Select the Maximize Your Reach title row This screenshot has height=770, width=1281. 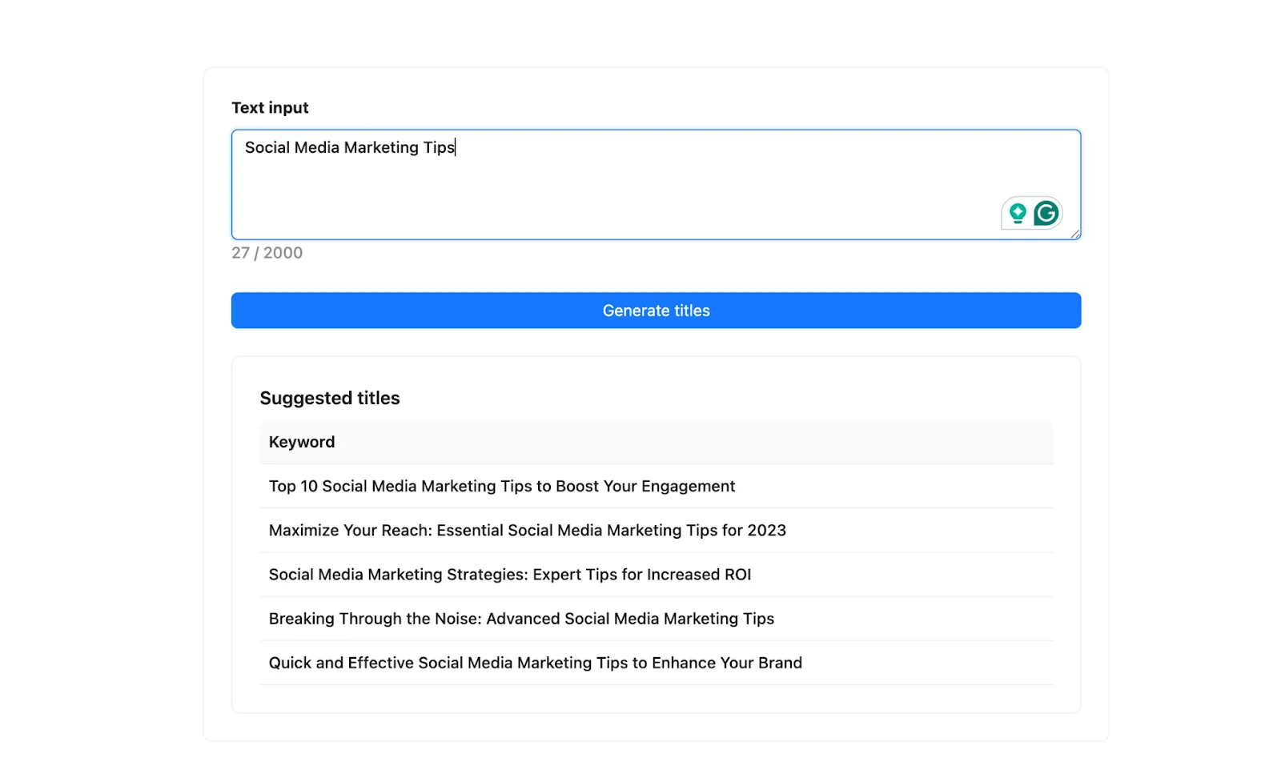(x=527, y=531)
